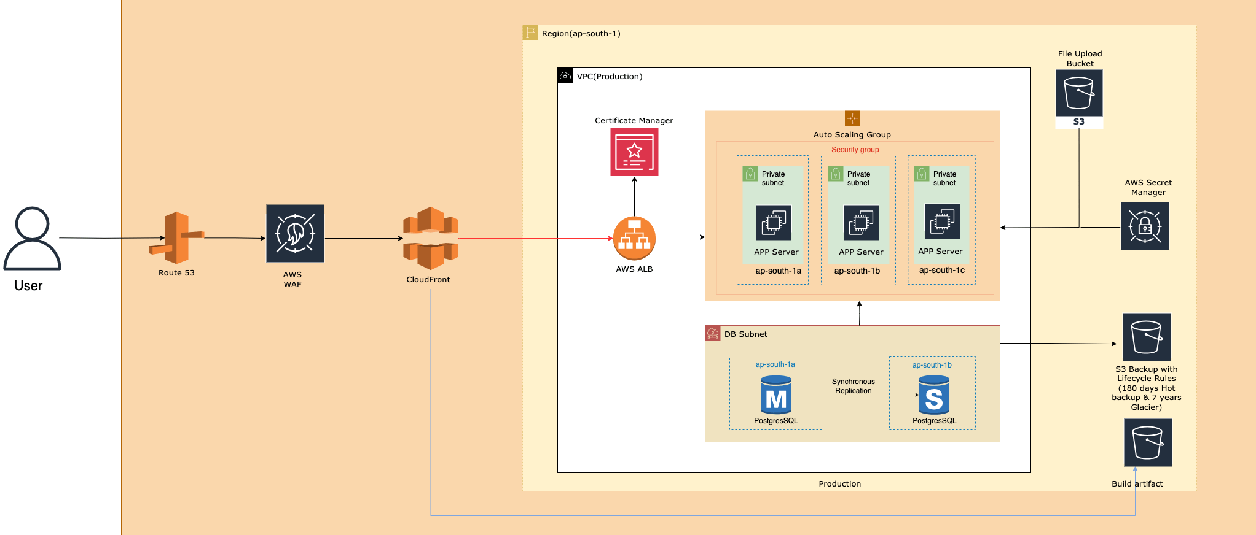
Task: Select the private subnet lock icon in ap-south-1c
Action: point(921,174)
